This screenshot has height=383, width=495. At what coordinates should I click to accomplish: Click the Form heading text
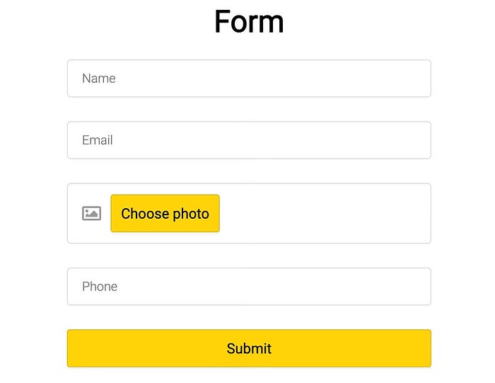249,21
